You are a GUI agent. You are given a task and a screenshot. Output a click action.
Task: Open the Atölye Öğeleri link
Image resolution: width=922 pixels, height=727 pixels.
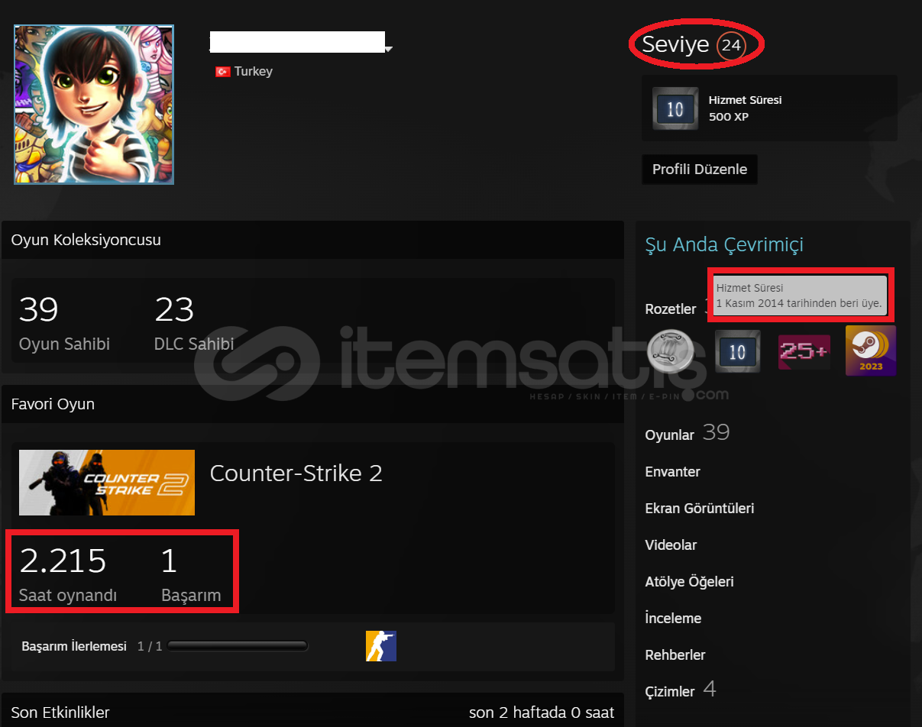690,582
